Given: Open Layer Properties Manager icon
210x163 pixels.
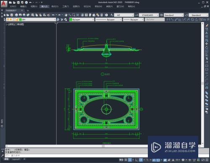Looking at the screenshot, I should (5, 20).
